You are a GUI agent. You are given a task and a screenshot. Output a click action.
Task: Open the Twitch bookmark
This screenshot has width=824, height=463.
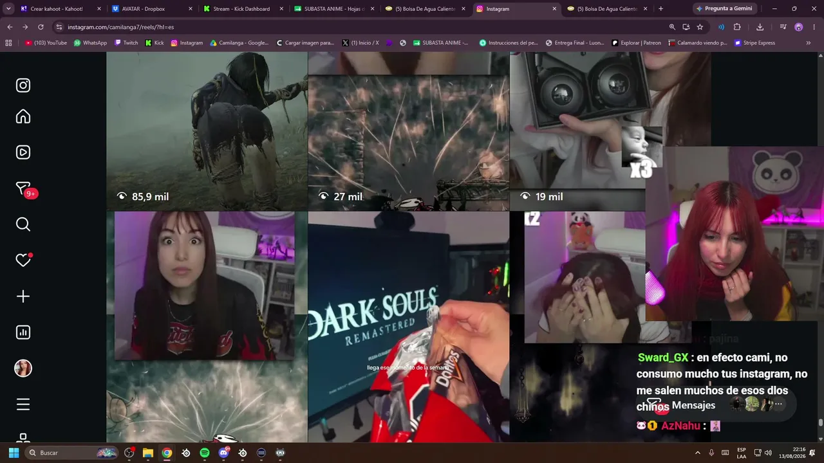[x=126, y=43]
